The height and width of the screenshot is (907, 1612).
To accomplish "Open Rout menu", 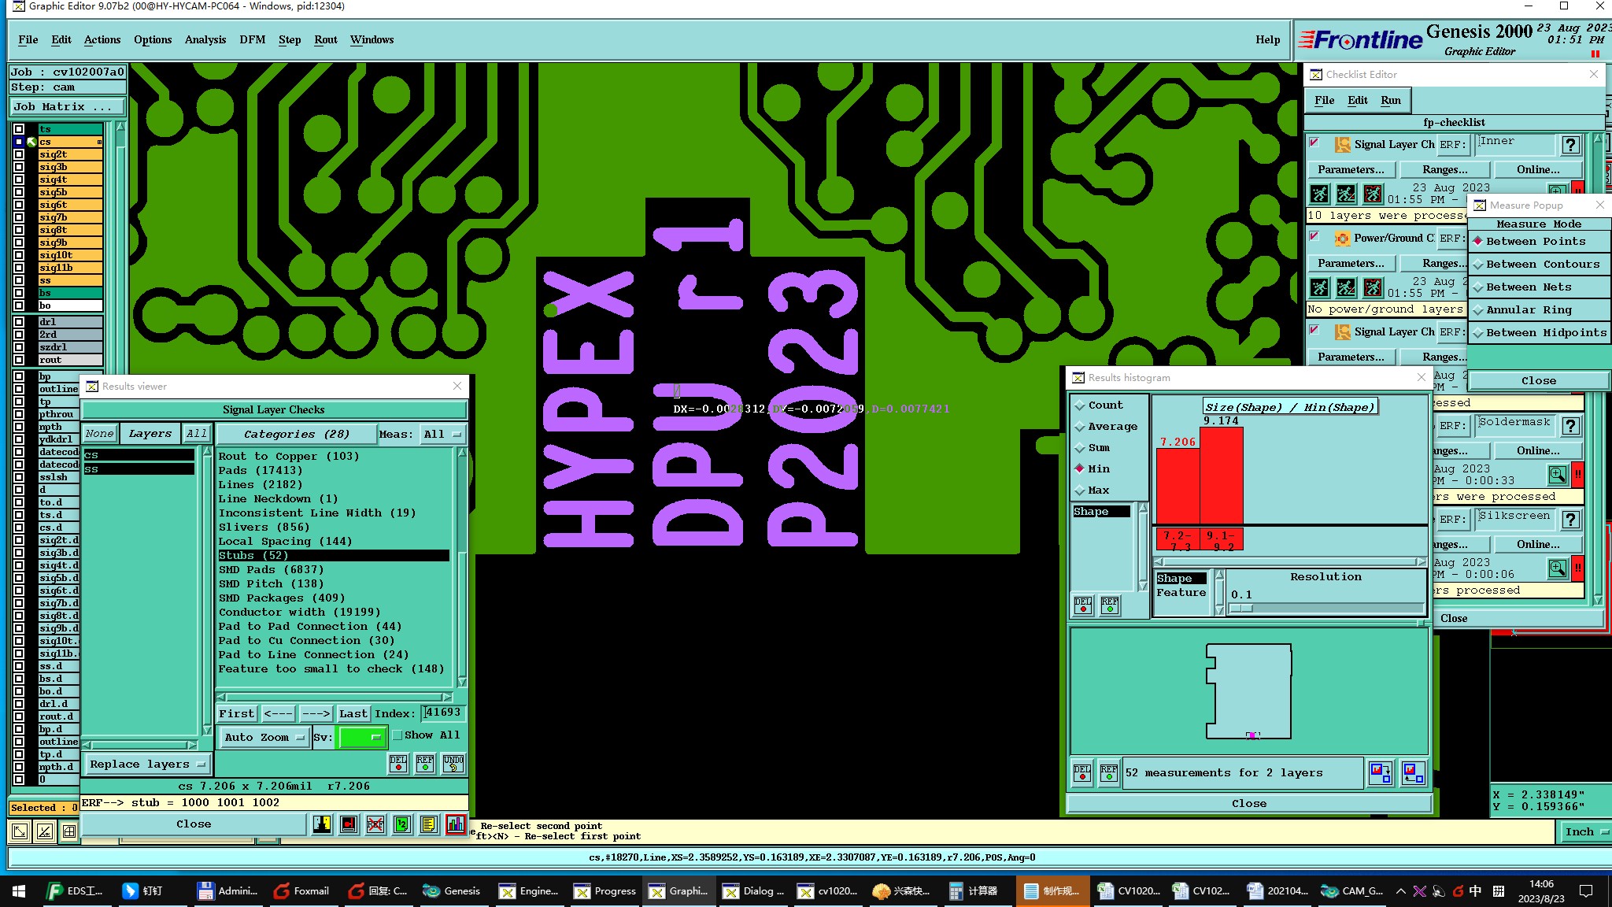I will (325, 39).
